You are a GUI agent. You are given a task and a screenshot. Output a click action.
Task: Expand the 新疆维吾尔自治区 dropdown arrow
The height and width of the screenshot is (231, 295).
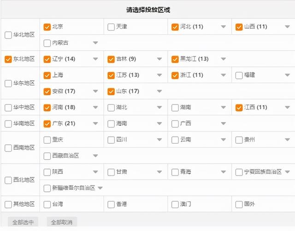100,188
